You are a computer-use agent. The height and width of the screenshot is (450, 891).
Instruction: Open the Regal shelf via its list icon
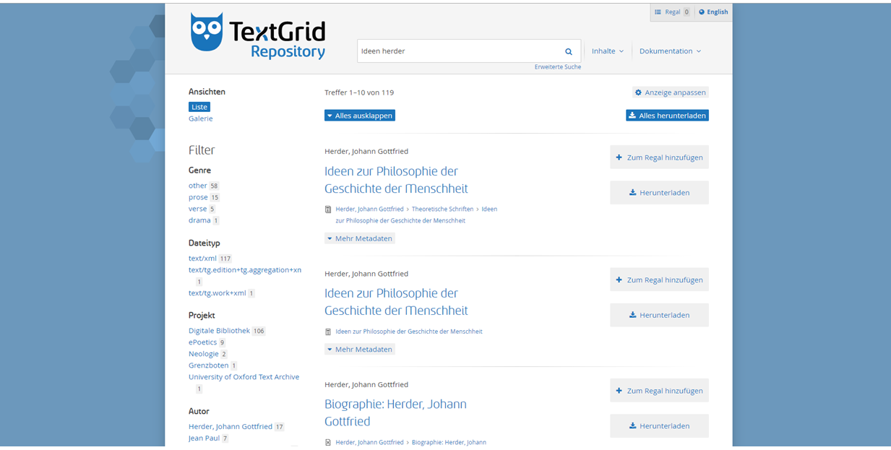pos(660,12)
